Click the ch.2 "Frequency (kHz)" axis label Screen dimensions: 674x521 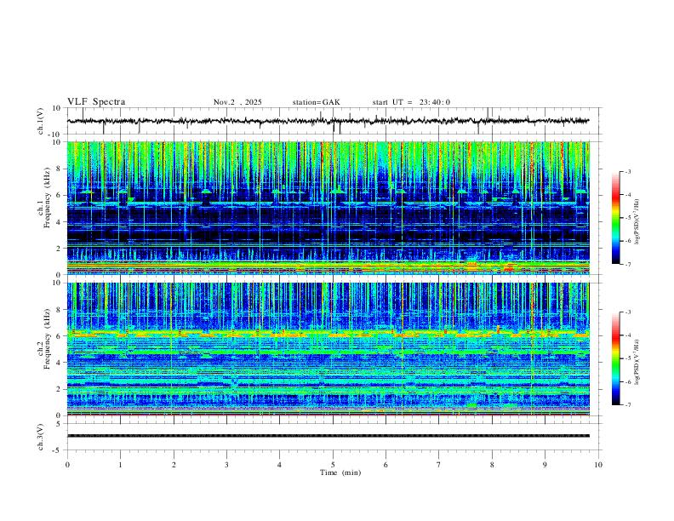click(x=48, y=339)
